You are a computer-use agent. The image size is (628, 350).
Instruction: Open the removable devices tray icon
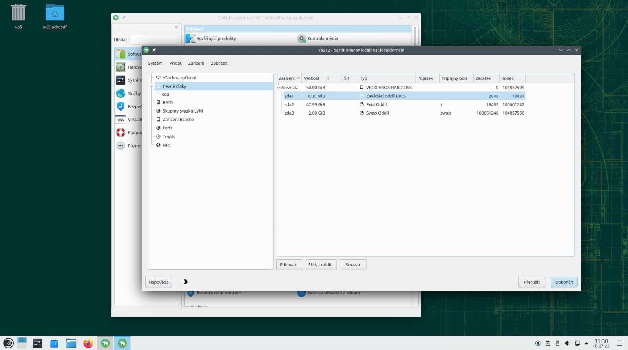point(557,343)
